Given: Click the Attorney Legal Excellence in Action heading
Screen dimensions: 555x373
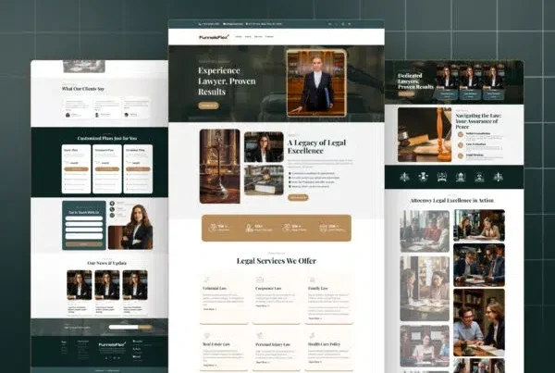Looking at the screenshot, I should (451, 201).
